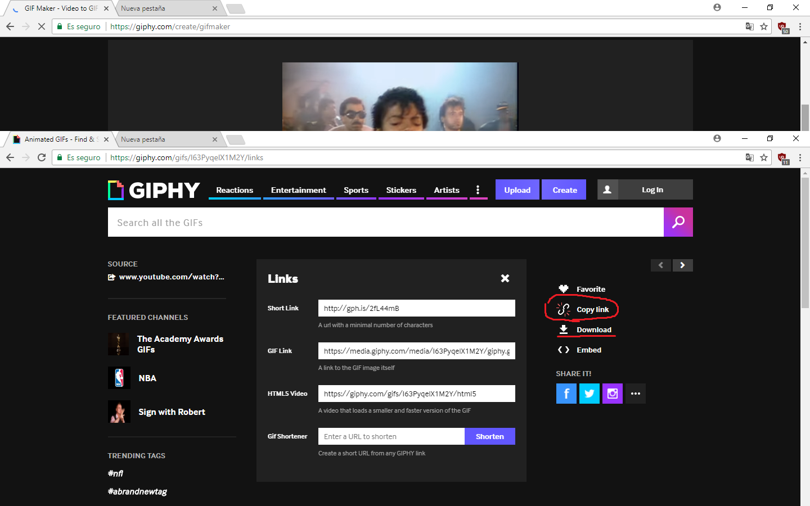The image size is (810, 506).
Task: Bookmark the page with the star in front window
Action: 764,157
